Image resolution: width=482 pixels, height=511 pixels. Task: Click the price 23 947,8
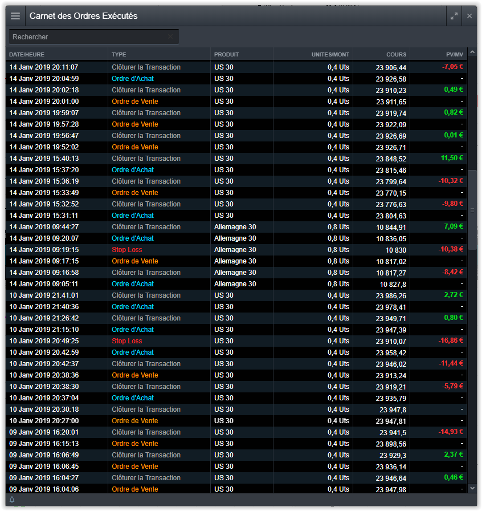393,409
